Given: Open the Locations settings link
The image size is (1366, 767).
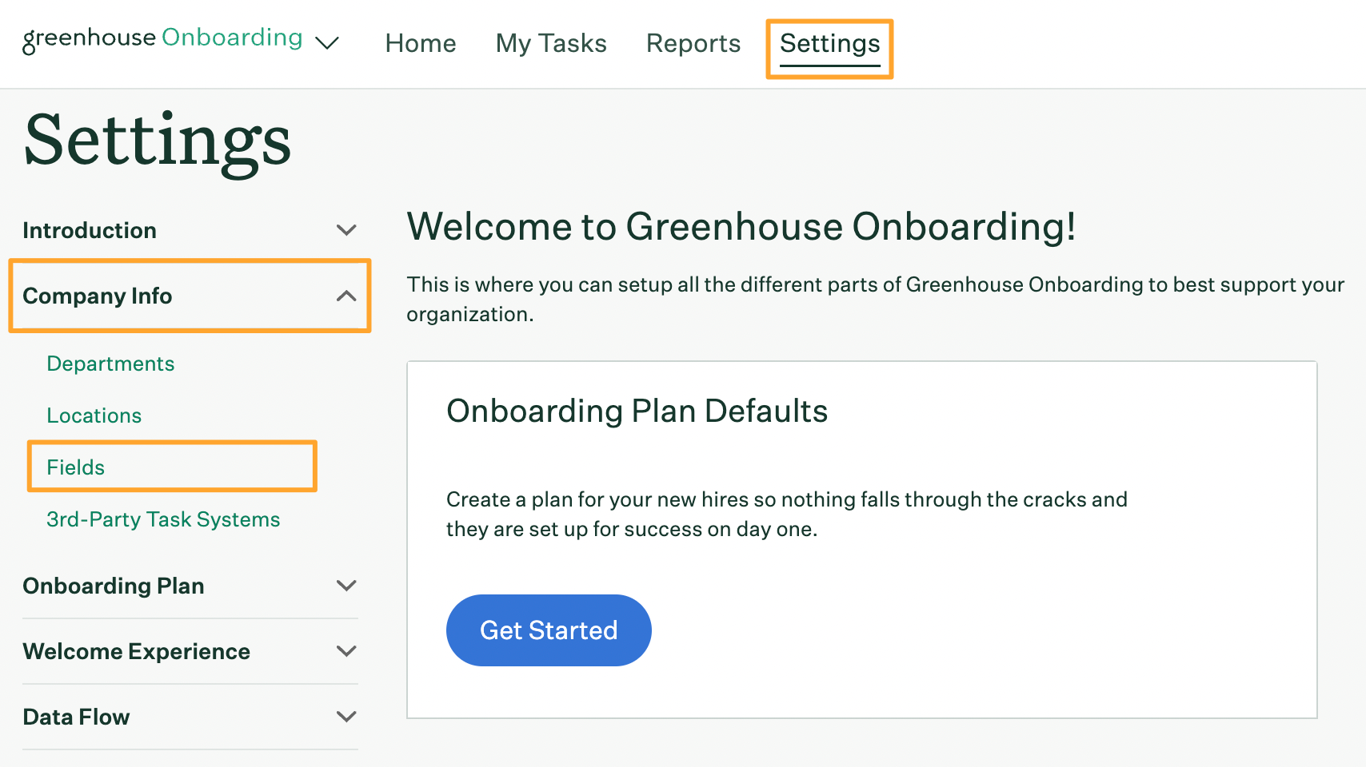Looking at the screenshot, I should (x=94, y=415).
